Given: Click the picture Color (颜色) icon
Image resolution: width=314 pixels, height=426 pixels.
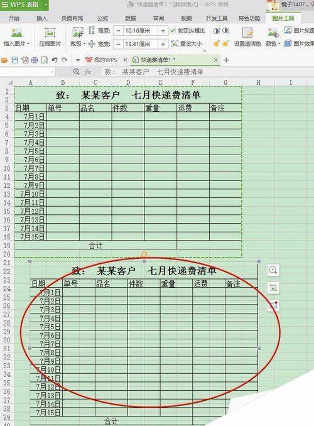Looking at the screenshot, I should (x=273, y=33).
